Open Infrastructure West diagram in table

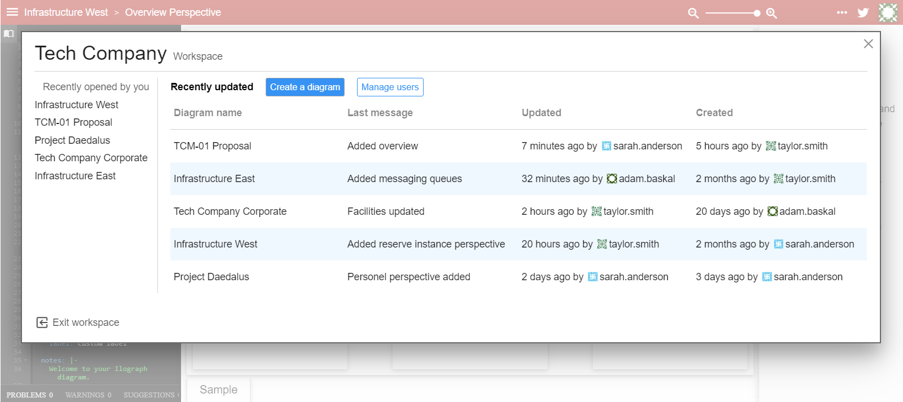pyautogui.click(x=215, y=244)
